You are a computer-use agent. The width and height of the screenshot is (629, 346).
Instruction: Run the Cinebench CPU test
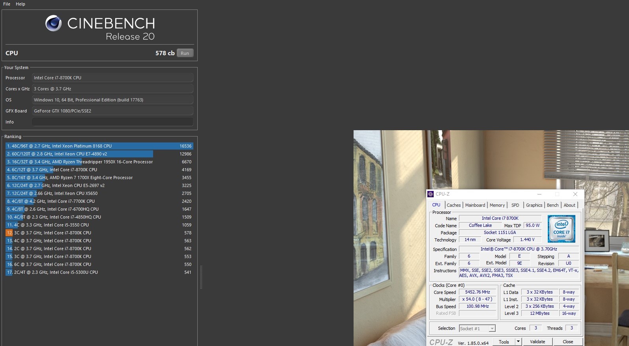(185, 53)
